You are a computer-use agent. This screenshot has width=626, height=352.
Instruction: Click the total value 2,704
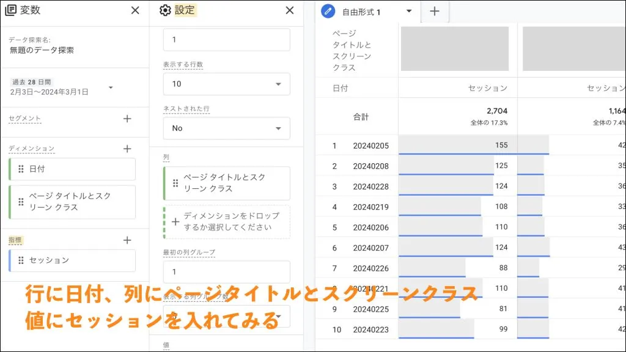(497, 111)
